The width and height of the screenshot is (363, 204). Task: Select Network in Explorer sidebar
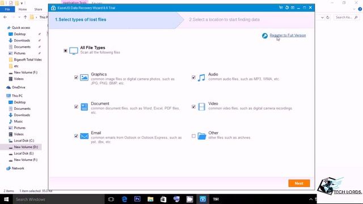[x=18, y=168]
